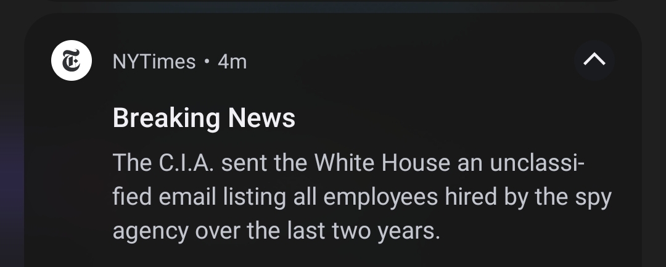666x267 pixels.
Task: Select the NYTimes app name label
Action: (x=154, y=62)
